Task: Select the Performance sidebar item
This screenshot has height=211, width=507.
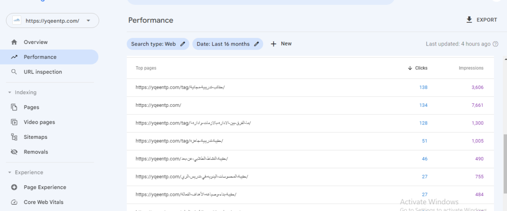Action: click(x=49, y=57)
